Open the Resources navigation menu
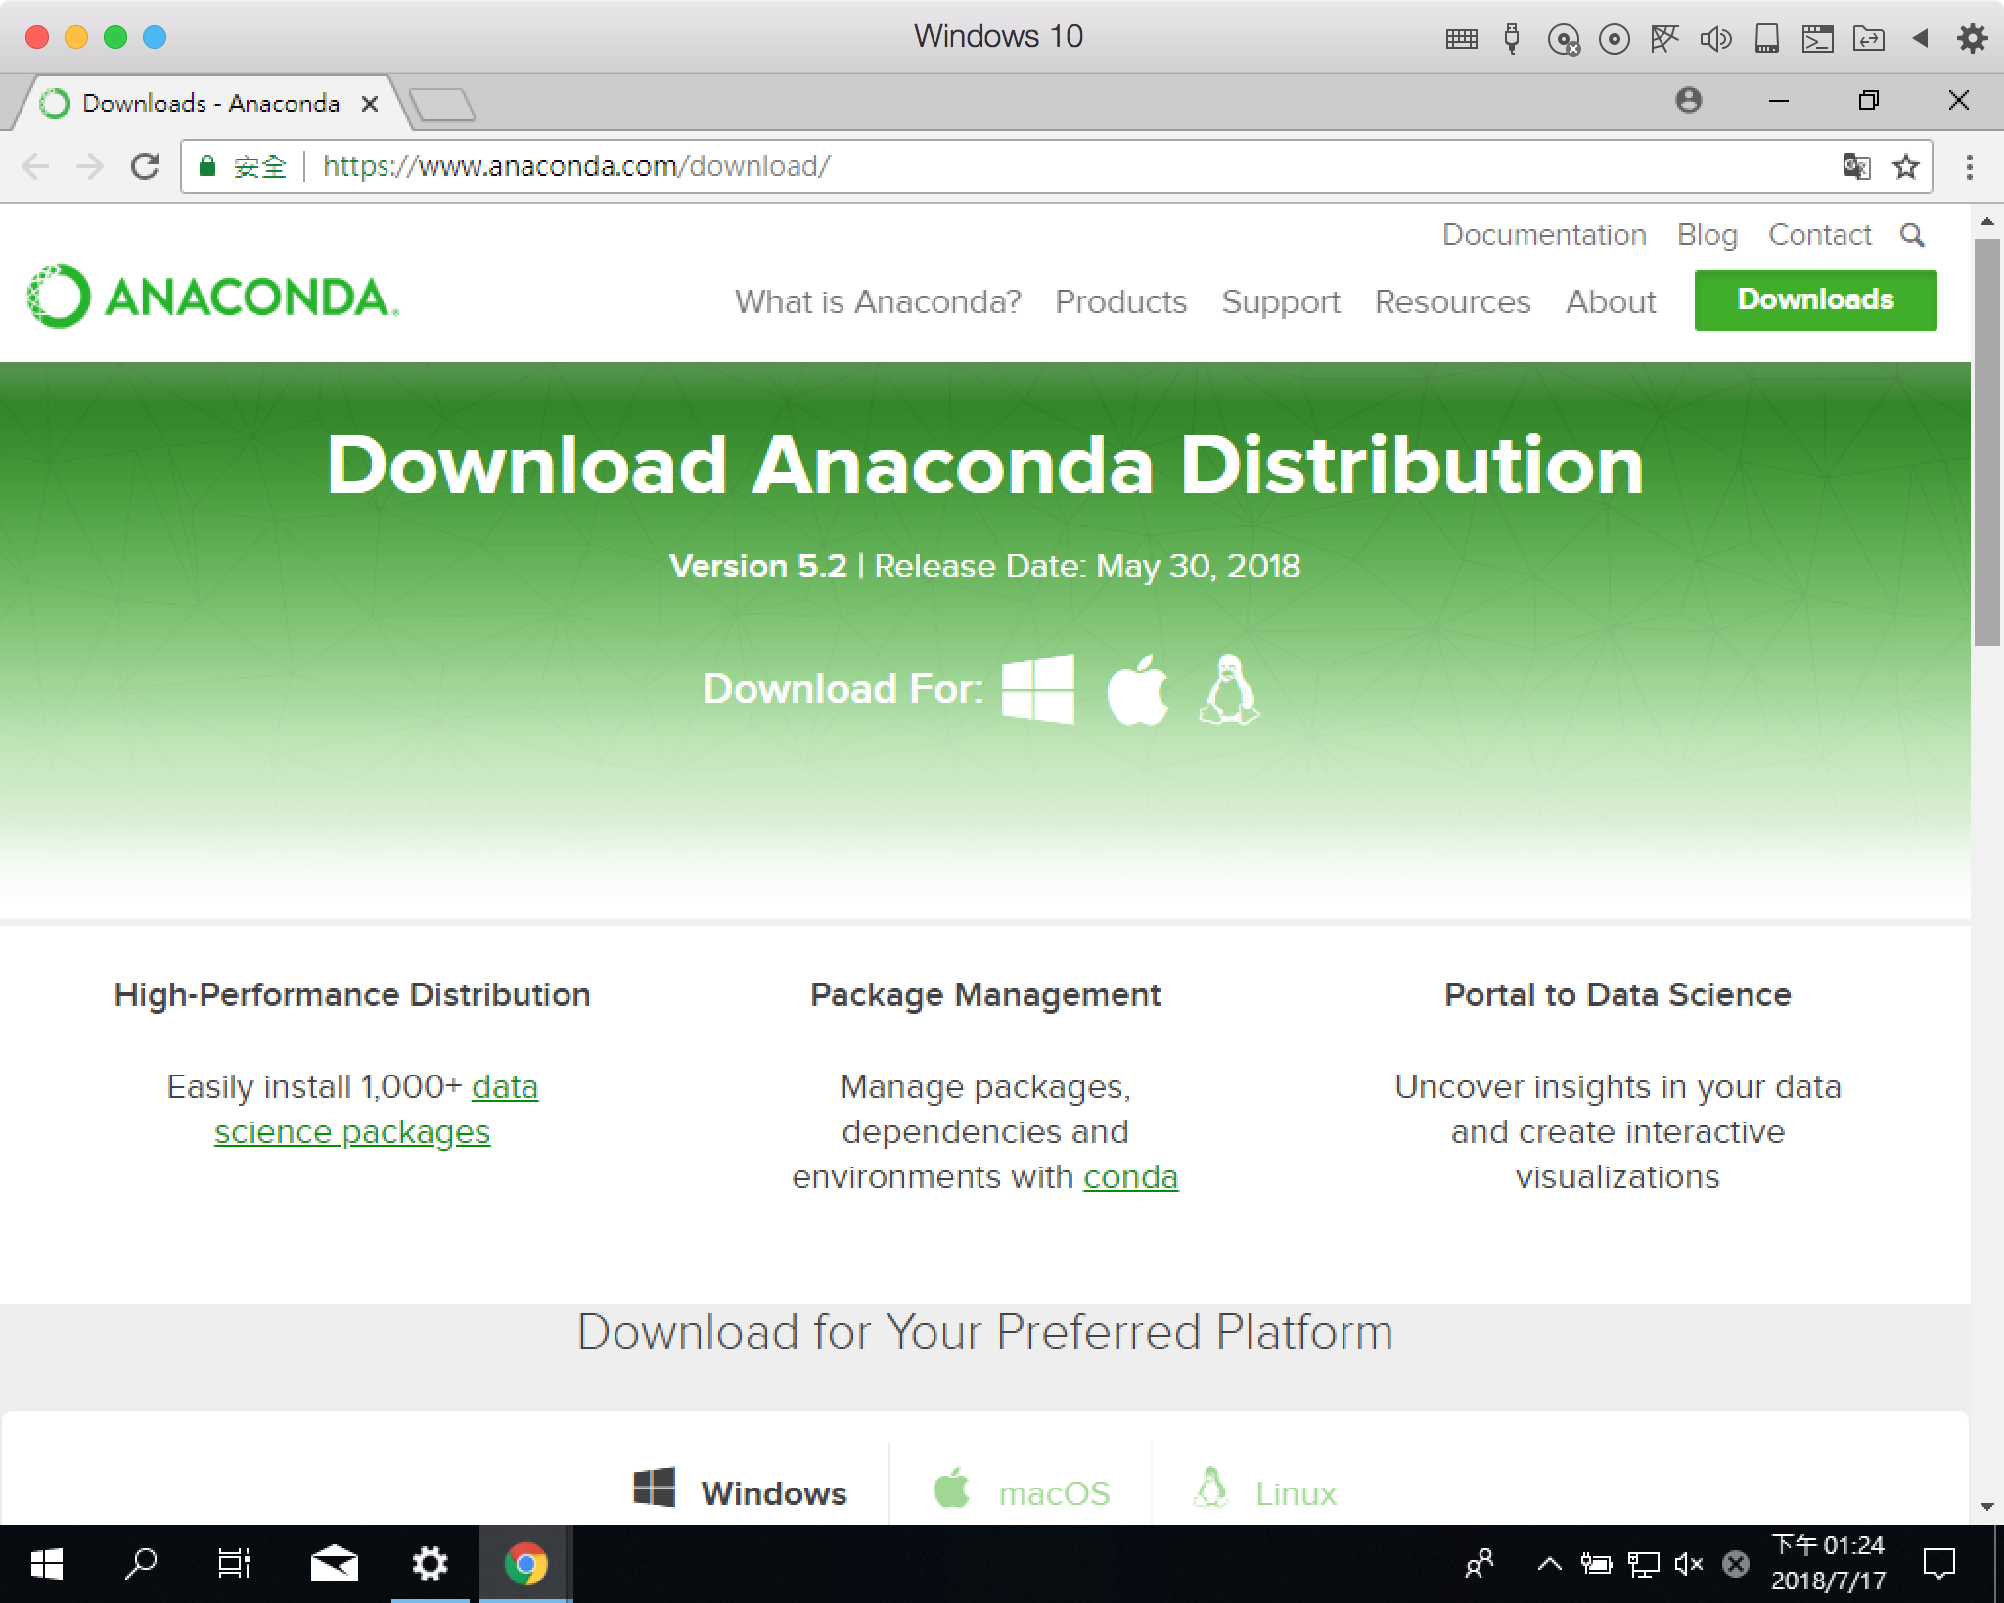 tap(1452, 301)
